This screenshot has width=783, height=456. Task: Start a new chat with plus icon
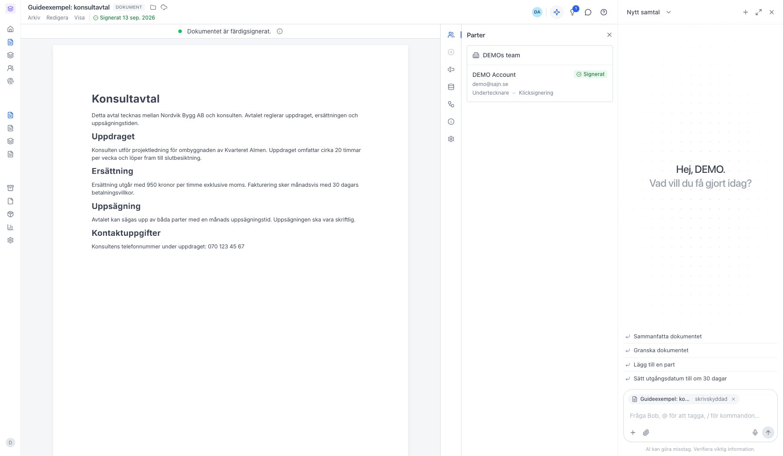[746, 12]
